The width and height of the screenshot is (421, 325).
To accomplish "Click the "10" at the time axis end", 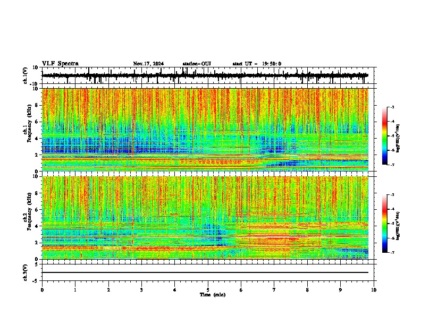I will click(374, 290).
